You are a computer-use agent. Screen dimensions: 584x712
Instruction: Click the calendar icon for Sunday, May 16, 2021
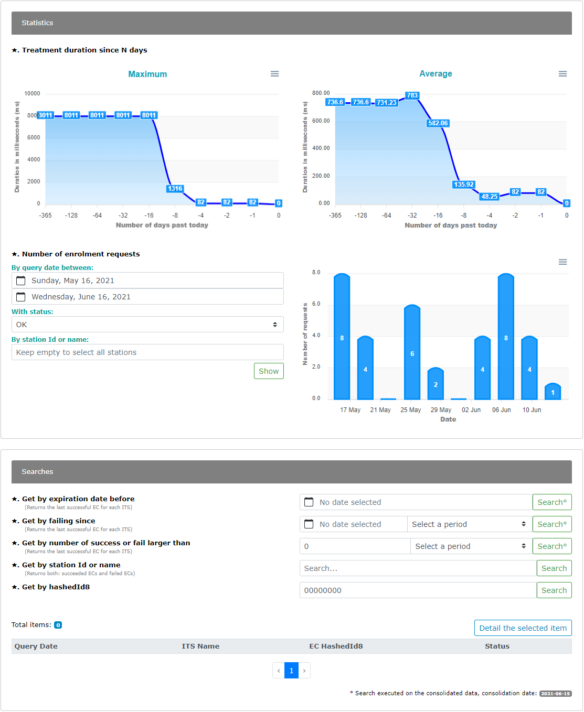click(x=21, y=281)
